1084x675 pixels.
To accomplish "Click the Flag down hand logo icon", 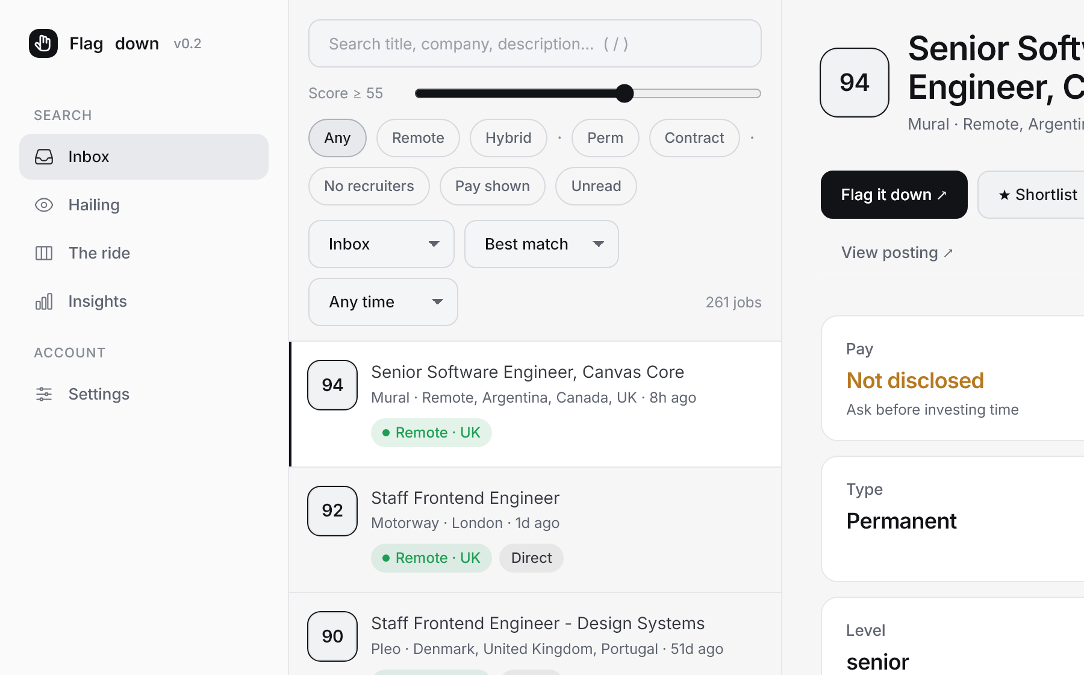I will click(x=43, y=43).
